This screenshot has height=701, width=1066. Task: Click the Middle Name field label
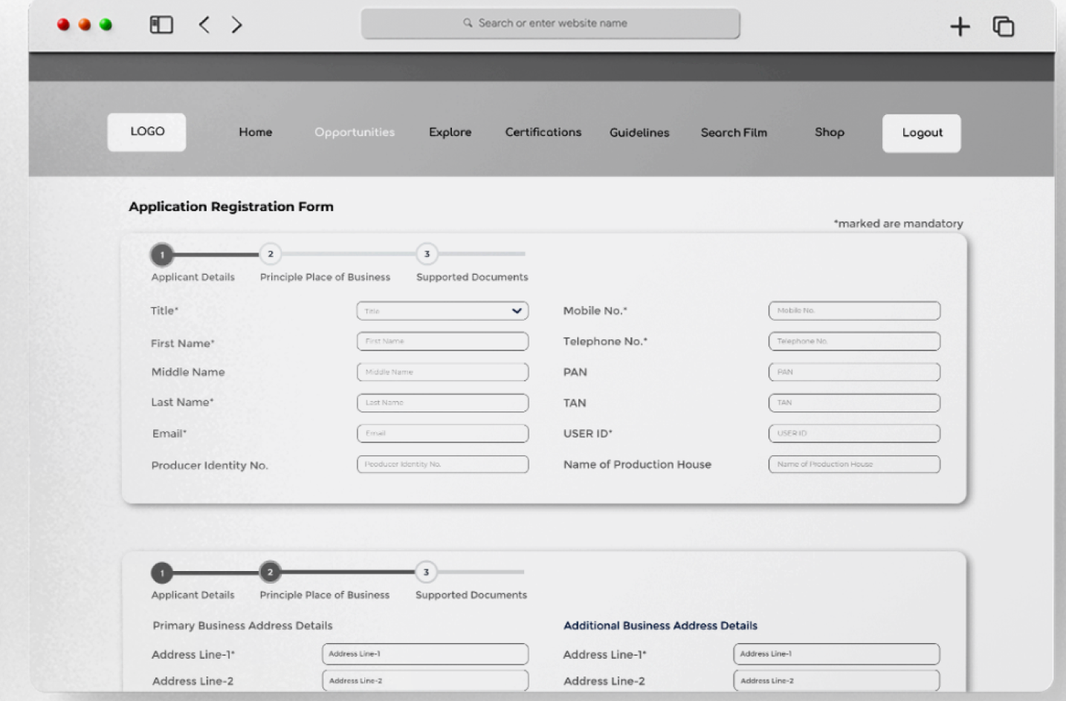tap(188, 372)
